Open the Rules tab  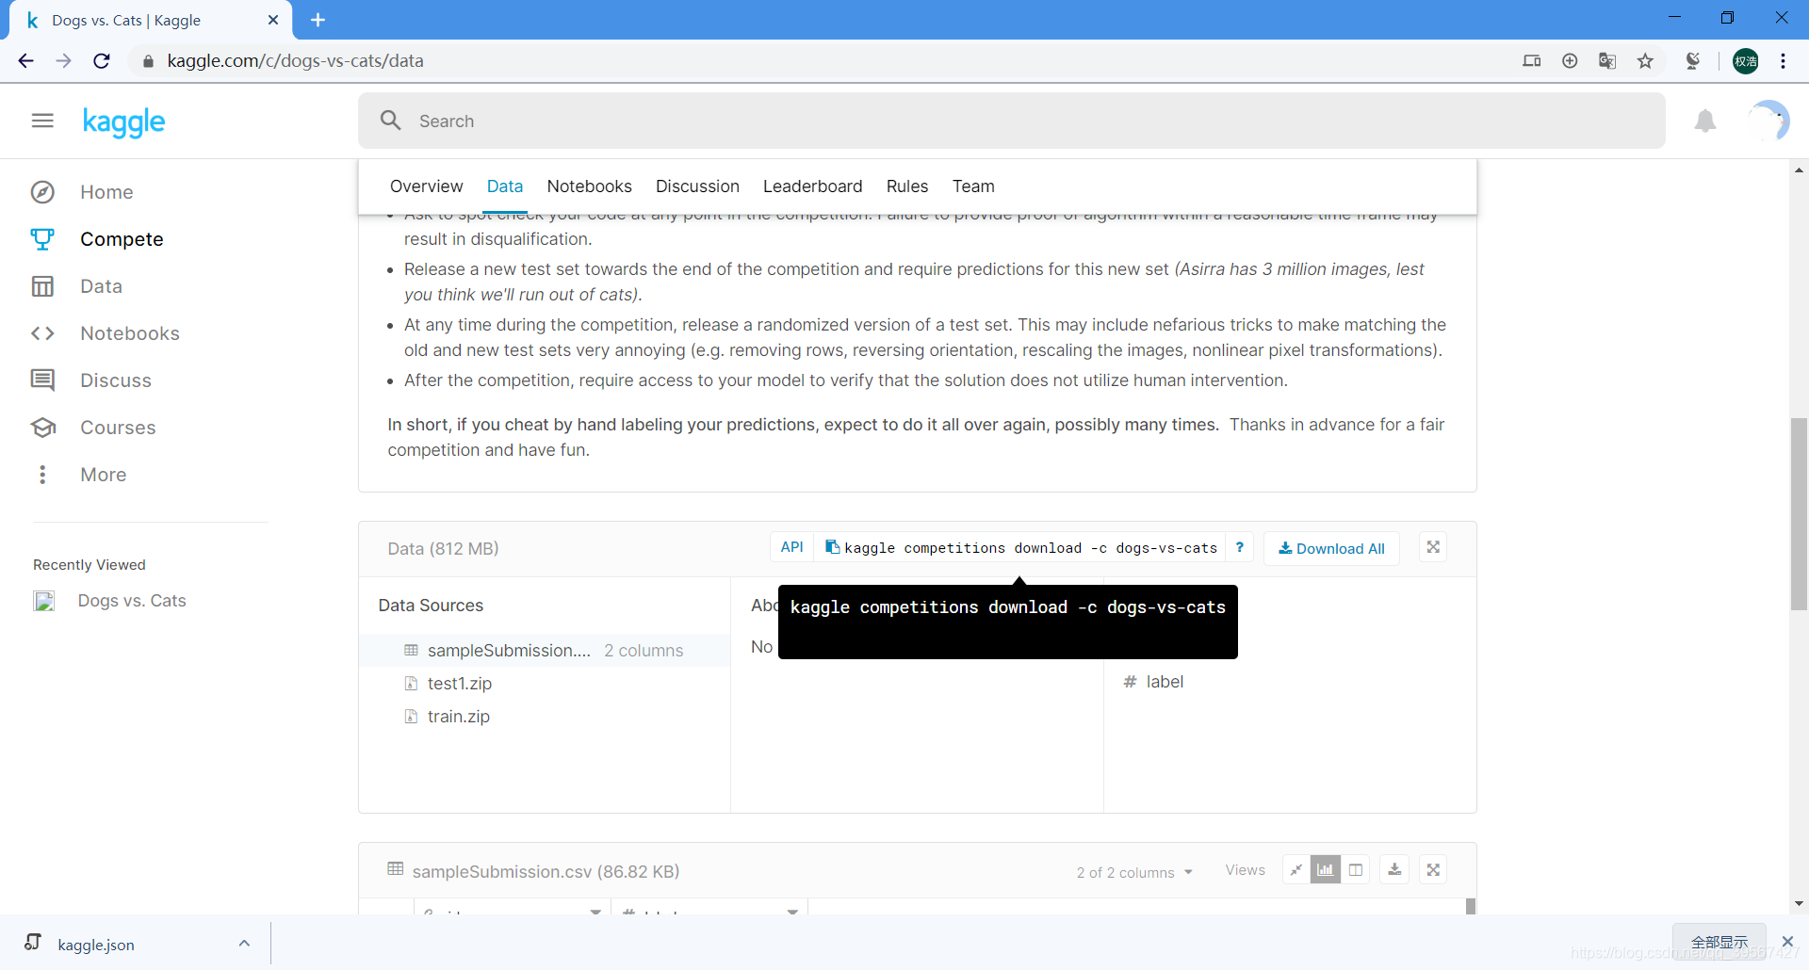(x=906, y=186)
